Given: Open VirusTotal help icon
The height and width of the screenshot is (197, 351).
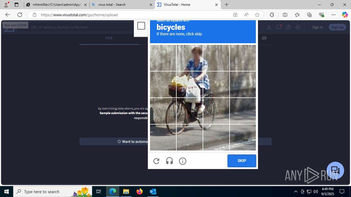Looking at the screenshot, I should [x=288, y=27].
